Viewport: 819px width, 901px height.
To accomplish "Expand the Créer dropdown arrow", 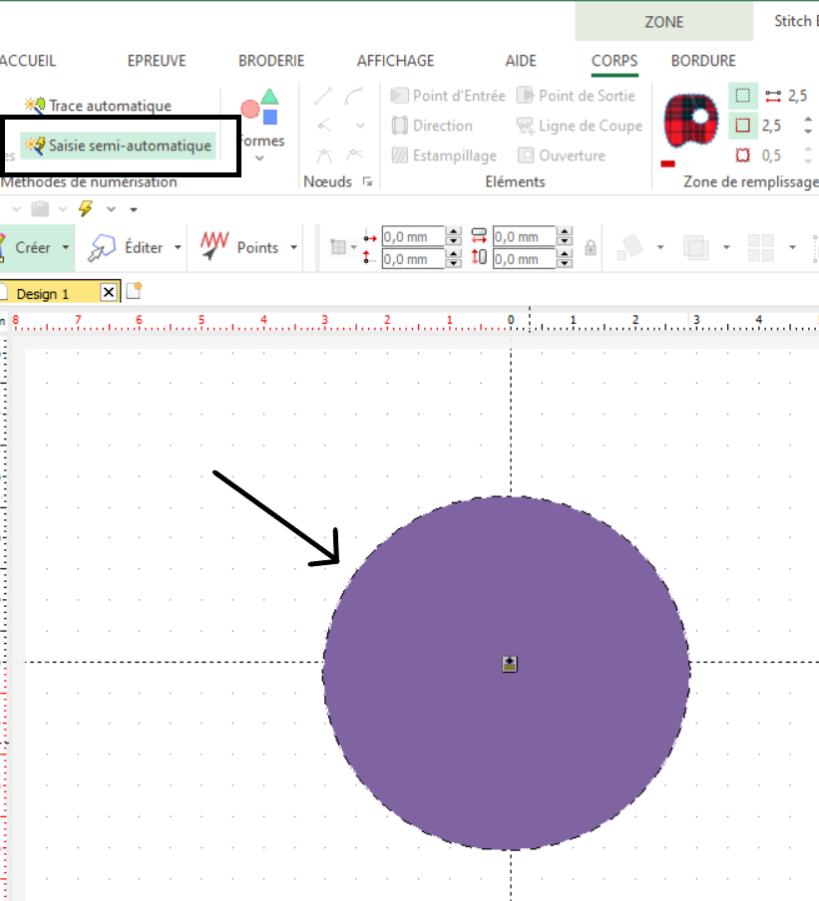I will point(66,247).
